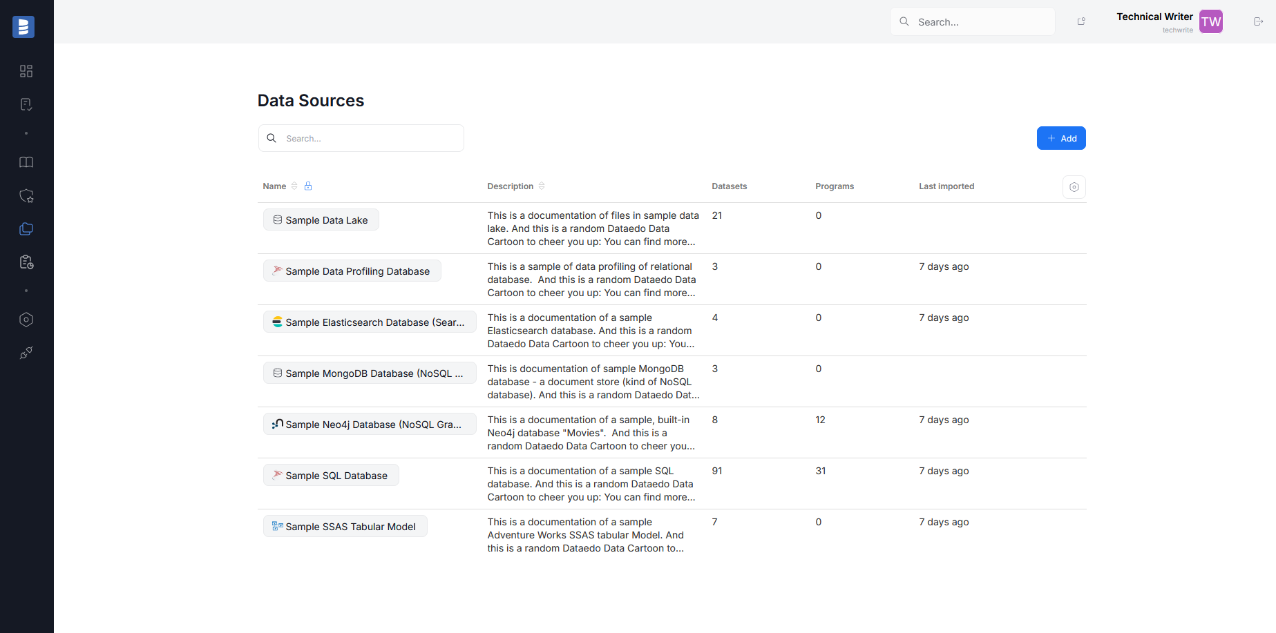The image size is (1276, 633).
Task: Open the Sample SQL Database data source
Action: [336, 476]
